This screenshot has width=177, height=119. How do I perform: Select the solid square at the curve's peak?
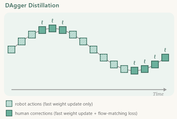52,28
